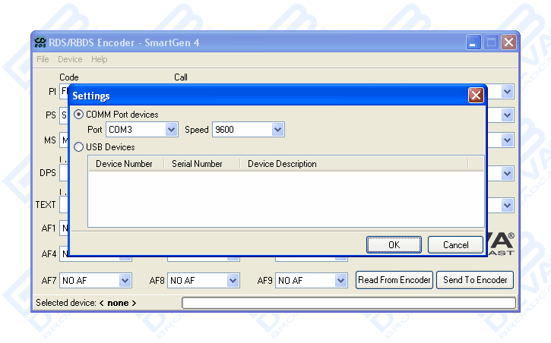Expand the AF9 dropdown list
Screen dimensions: 551x343
pyautogui.click(x=341, y=281)
